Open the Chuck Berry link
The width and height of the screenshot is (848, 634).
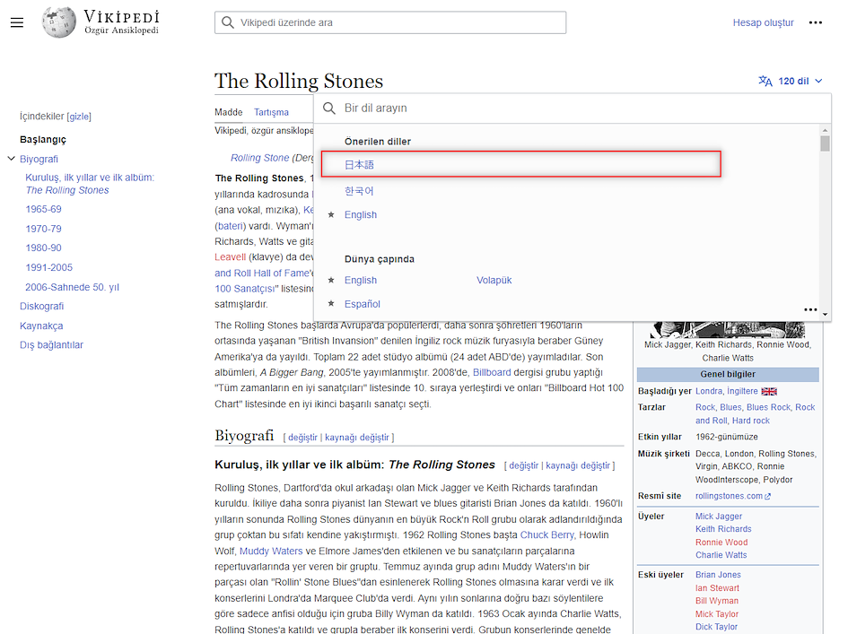pyautogui.click(x=546, y=534)
